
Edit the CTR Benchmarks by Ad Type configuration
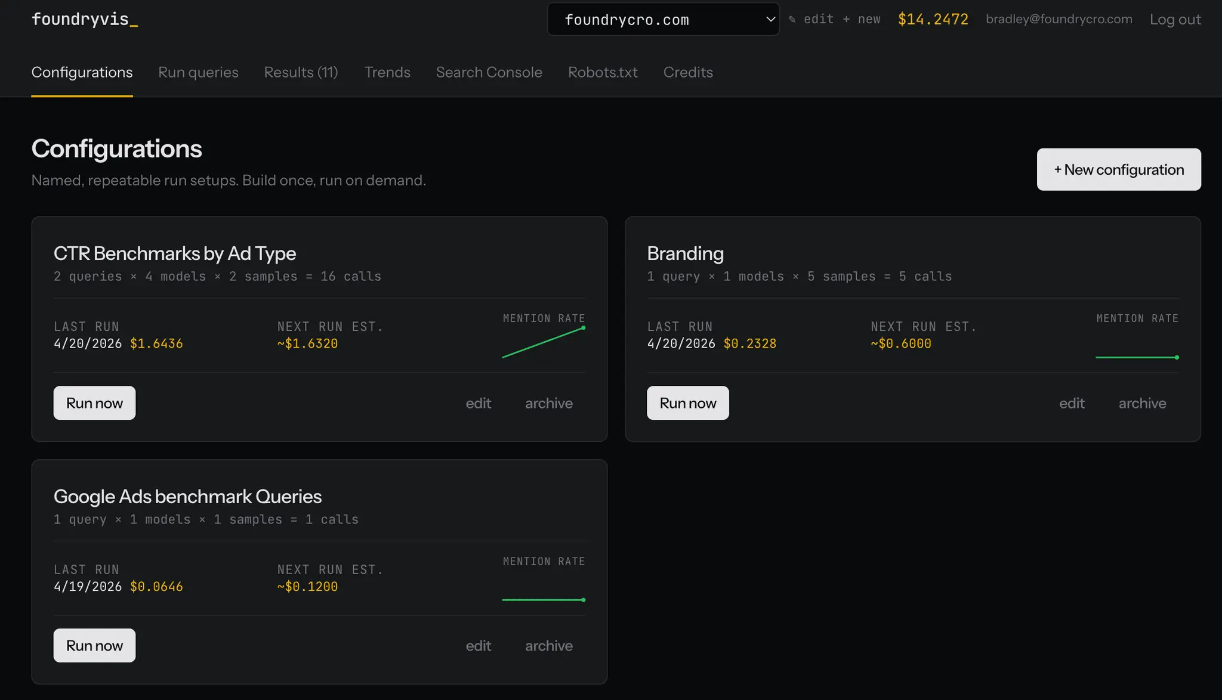point(479,403)
